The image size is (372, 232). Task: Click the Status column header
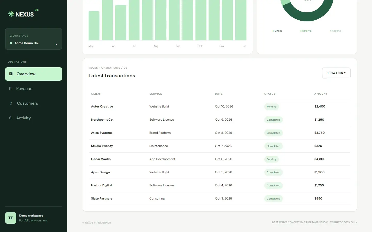(x=270, y=94)
